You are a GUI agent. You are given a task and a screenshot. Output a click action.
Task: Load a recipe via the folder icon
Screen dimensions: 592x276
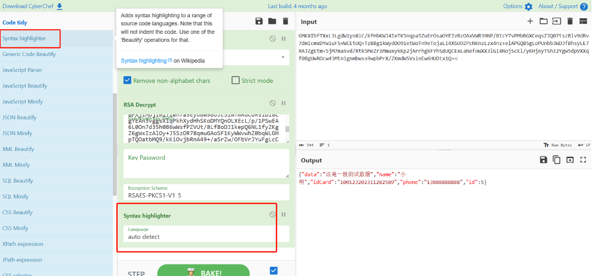point(272,21)
